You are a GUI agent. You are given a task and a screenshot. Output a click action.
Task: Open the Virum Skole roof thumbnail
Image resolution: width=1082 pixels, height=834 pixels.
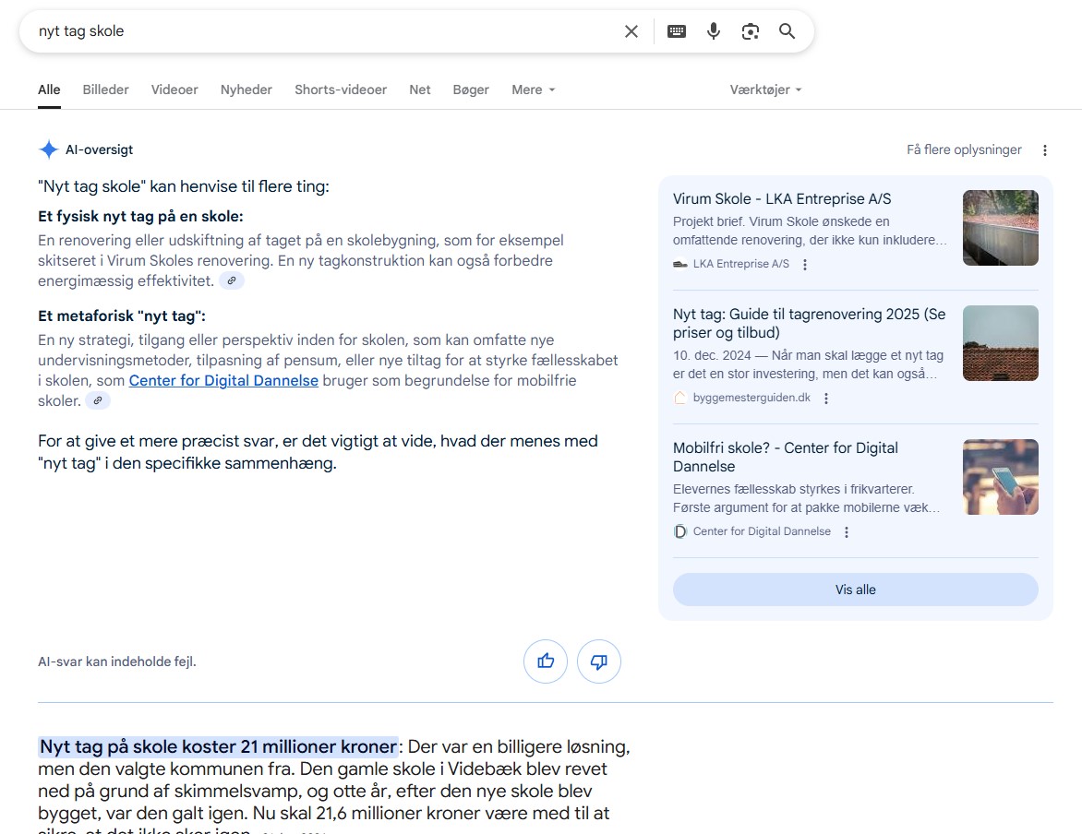point(1000,228)
